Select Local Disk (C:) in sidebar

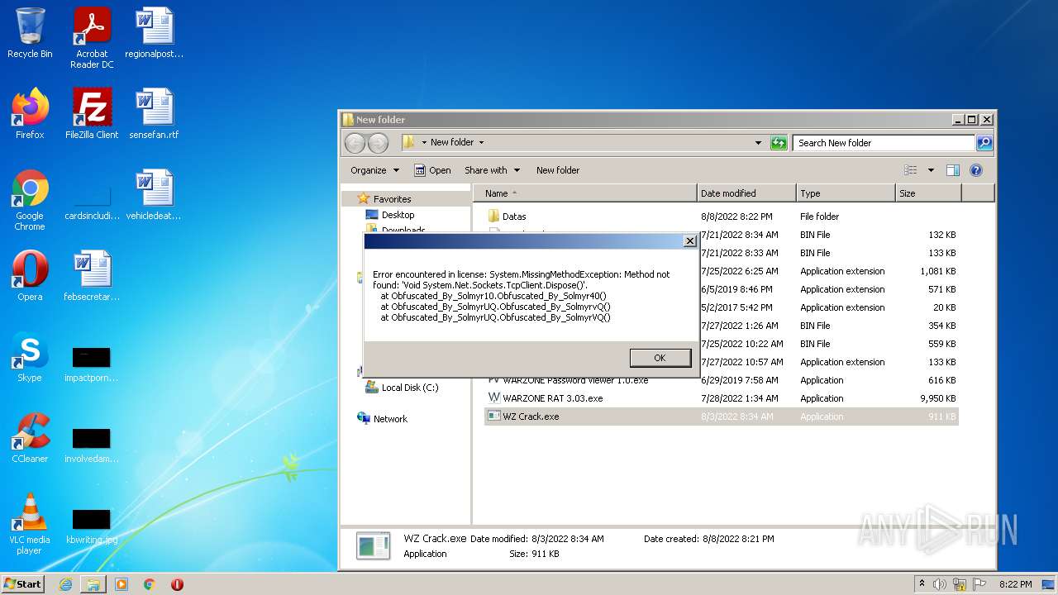pos(409,388)
